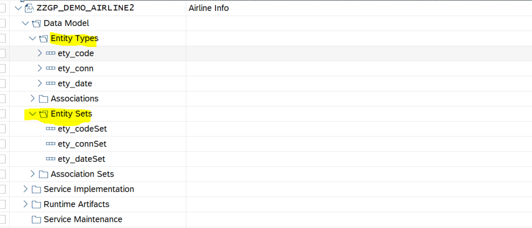This screenshot has width=532, height=228.
Task: Tick the checkbox beside the ety_code row
Action: point(2,54)
